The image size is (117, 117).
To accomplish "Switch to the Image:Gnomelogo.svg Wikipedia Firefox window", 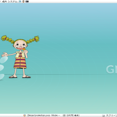I will [42, 115].
